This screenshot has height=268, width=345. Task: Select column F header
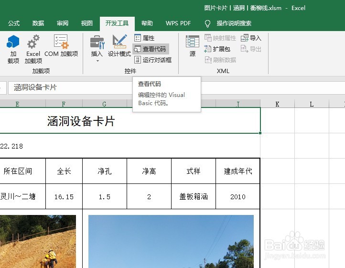[64, 104]
